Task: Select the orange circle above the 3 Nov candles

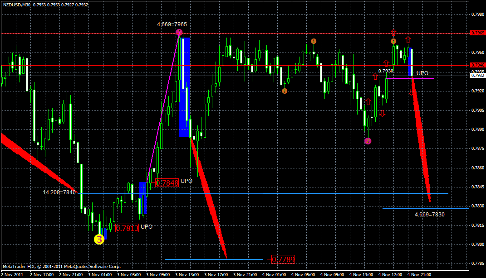Action: pyautogui.click(x=314, y=41)
